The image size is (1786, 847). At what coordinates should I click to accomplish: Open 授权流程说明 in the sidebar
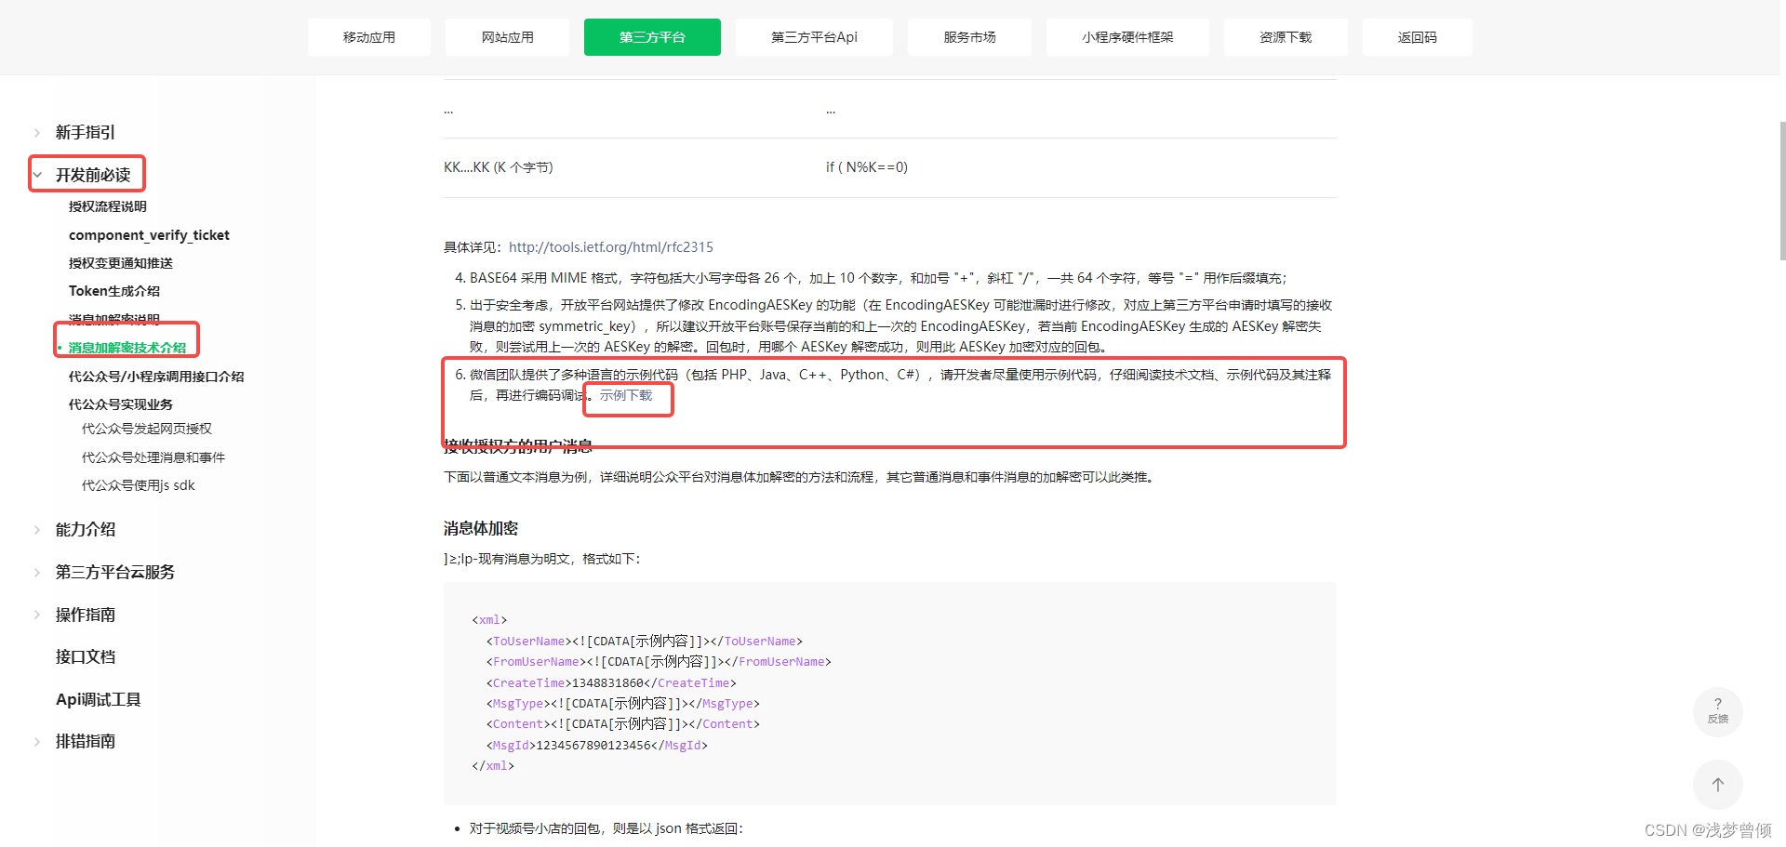[108, 206]
